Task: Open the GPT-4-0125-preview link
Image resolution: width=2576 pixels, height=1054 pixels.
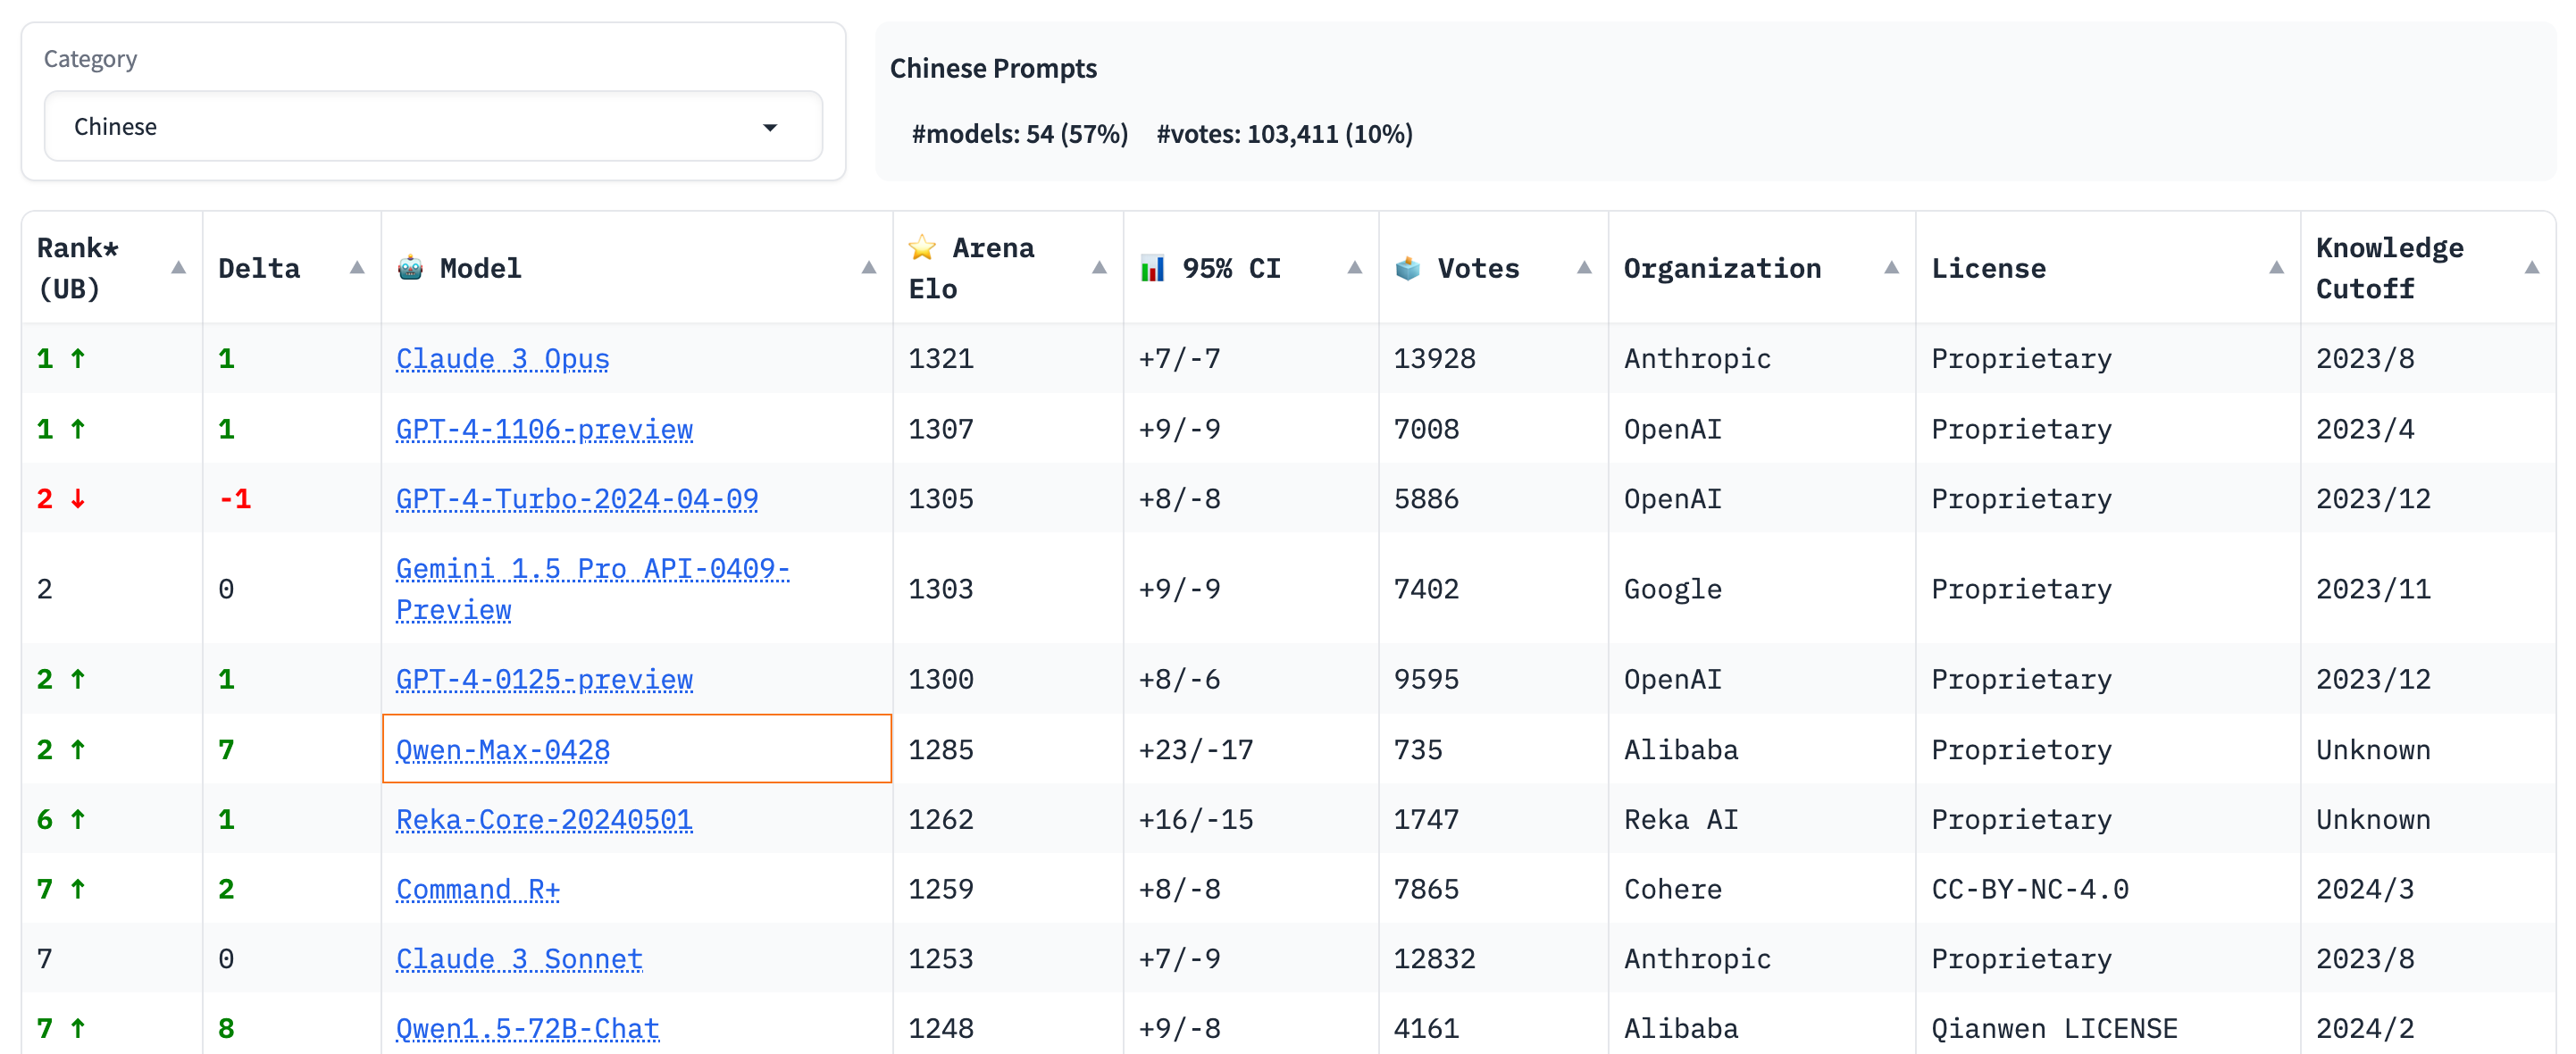Action: click(x=544, y=679)
